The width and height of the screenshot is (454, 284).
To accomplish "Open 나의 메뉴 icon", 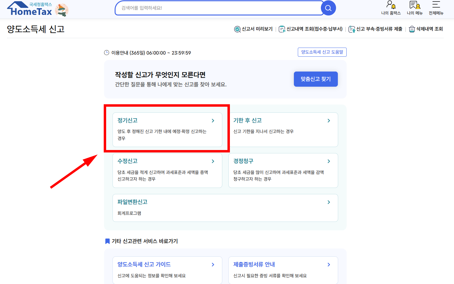I will pyautogui.click(x=415, y=5).
